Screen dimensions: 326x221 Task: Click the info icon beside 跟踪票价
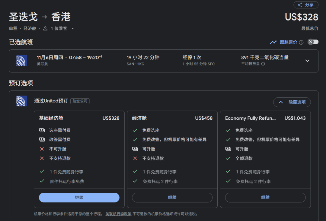[x=301, y=42]
